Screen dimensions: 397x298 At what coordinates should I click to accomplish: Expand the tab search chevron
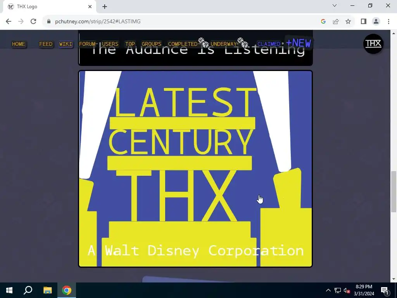(x=335, y=5)
